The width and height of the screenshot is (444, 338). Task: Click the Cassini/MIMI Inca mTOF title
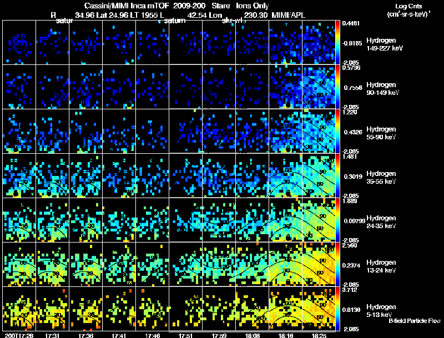point(127,6)
